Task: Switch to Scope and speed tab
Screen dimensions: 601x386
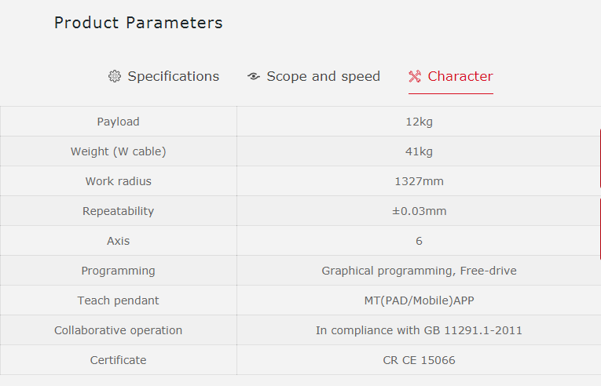Action: (323, 76)
